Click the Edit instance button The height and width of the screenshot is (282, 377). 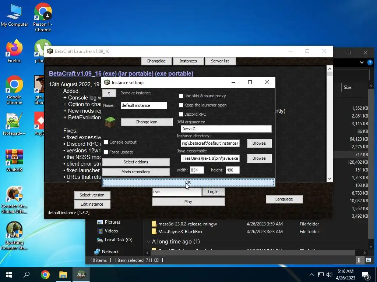pyautogui.click(x=92, y=204)
